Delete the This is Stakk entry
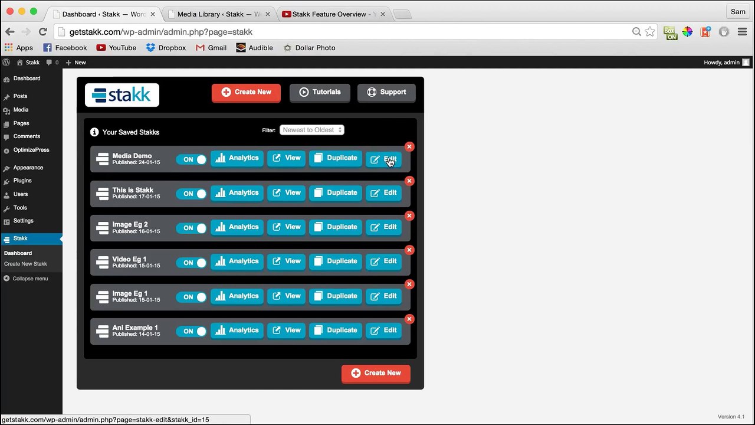This screenshot has height=425, width=755. tap(409, 181)
